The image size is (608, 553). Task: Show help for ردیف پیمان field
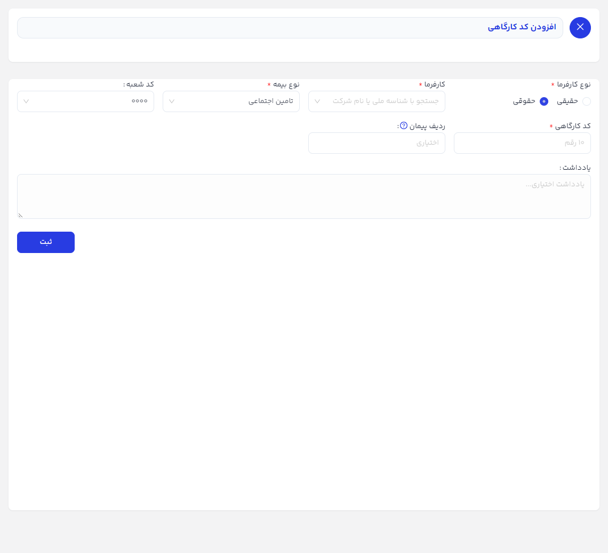point(403,126)
